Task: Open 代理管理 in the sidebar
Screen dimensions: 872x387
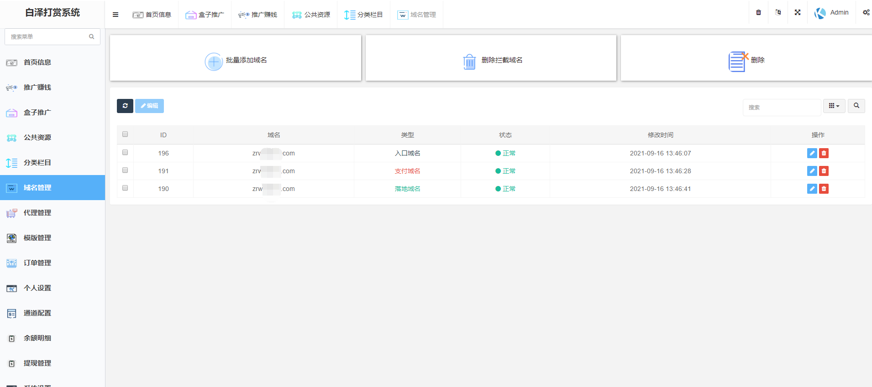Action: [x=37, y=213]
